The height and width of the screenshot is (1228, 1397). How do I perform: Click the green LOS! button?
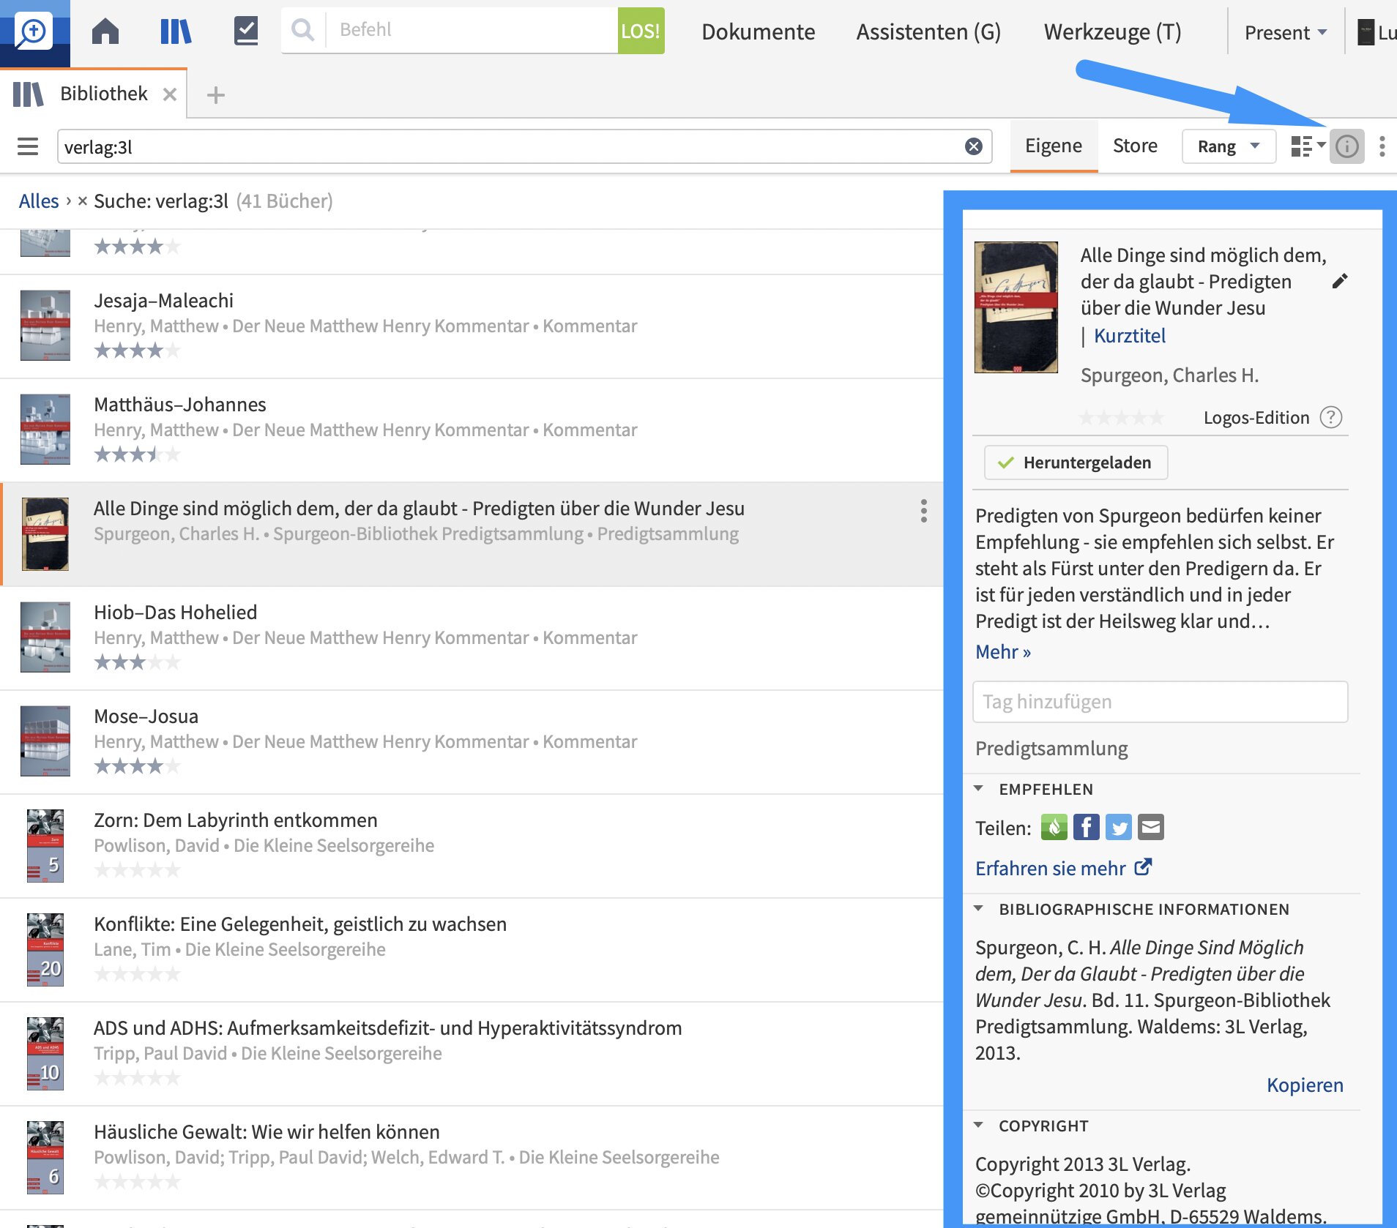(641, 31)
